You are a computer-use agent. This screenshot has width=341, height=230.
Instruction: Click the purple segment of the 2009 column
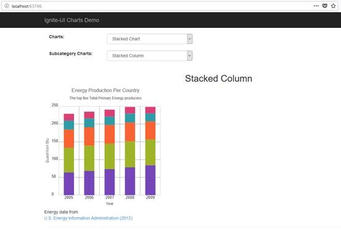[x=150, y=180]
